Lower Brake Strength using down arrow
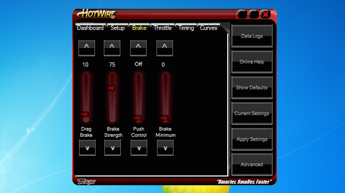 click(113, 148)
